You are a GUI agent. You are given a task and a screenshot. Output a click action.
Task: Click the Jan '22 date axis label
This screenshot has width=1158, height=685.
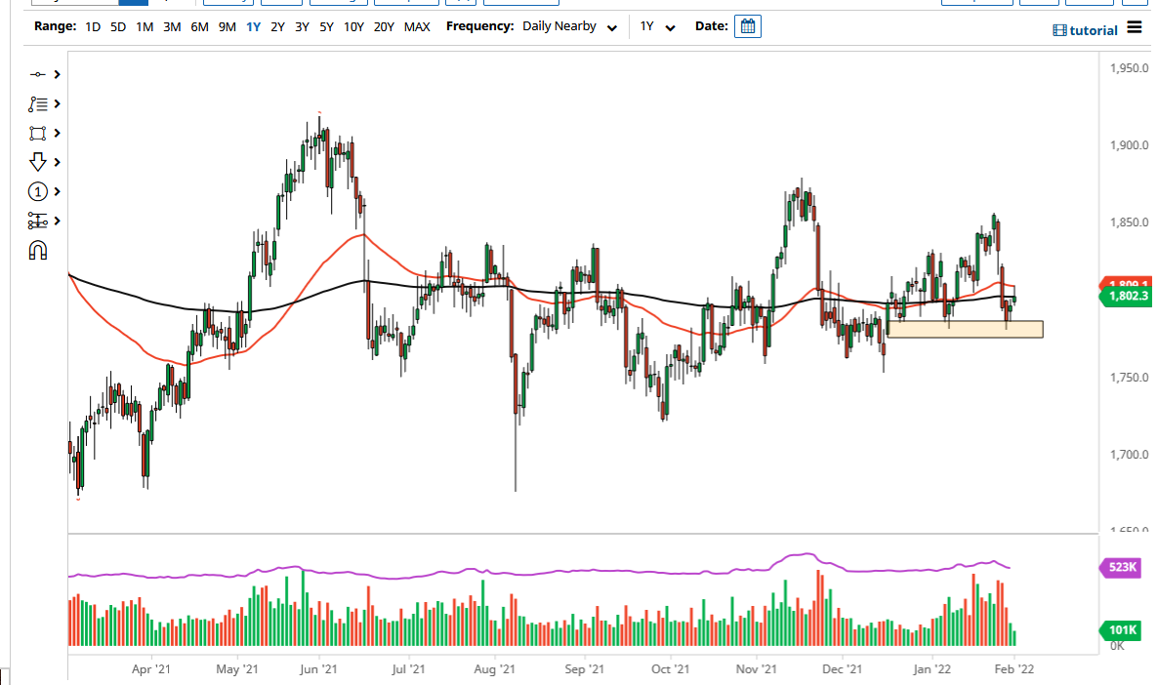click(932, 668)
